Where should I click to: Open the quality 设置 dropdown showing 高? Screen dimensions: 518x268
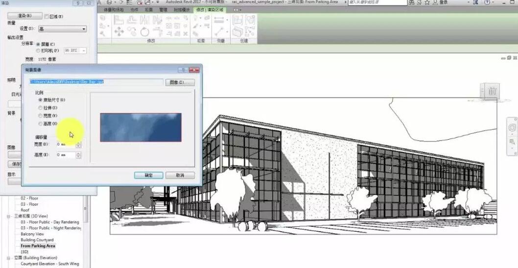click(63, 29)
